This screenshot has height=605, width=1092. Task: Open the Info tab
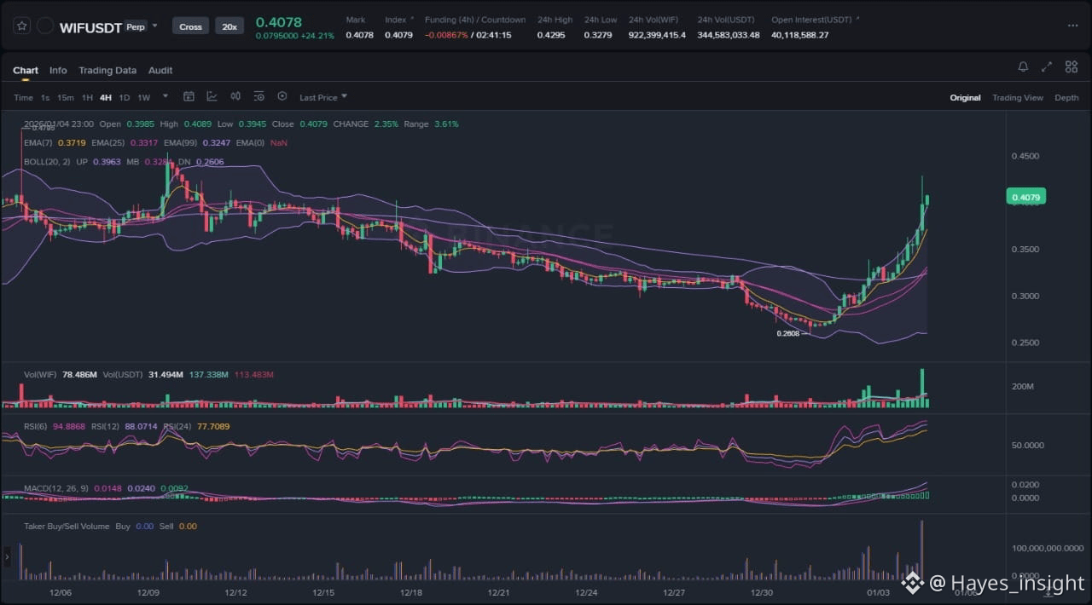(x=58, y=70)
